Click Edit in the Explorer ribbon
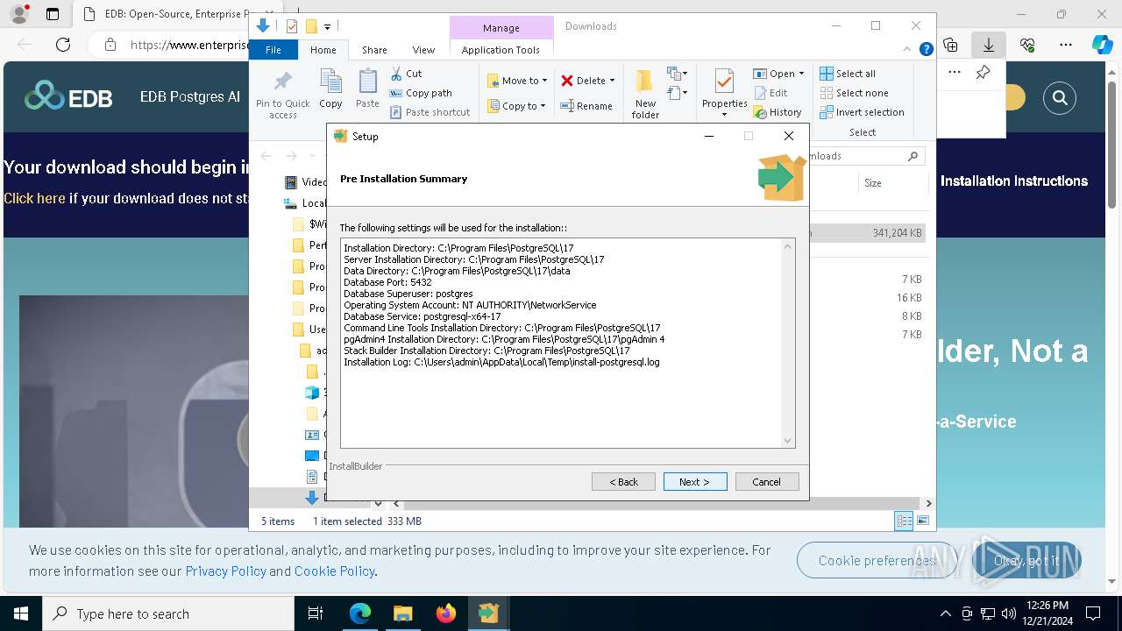The image size is (1122, 631). [x=770, y=93]
